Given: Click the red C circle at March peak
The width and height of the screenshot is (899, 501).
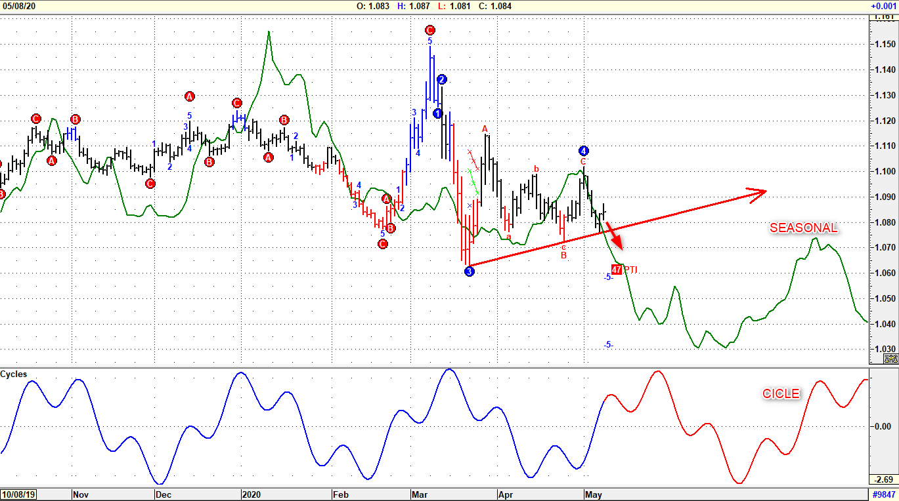Looking at the screenshot, I should tap(429, 30).
